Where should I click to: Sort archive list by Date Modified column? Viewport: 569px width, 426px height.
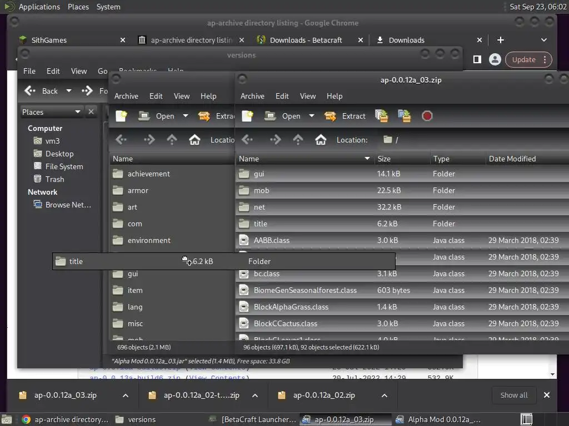pos(527,158)
